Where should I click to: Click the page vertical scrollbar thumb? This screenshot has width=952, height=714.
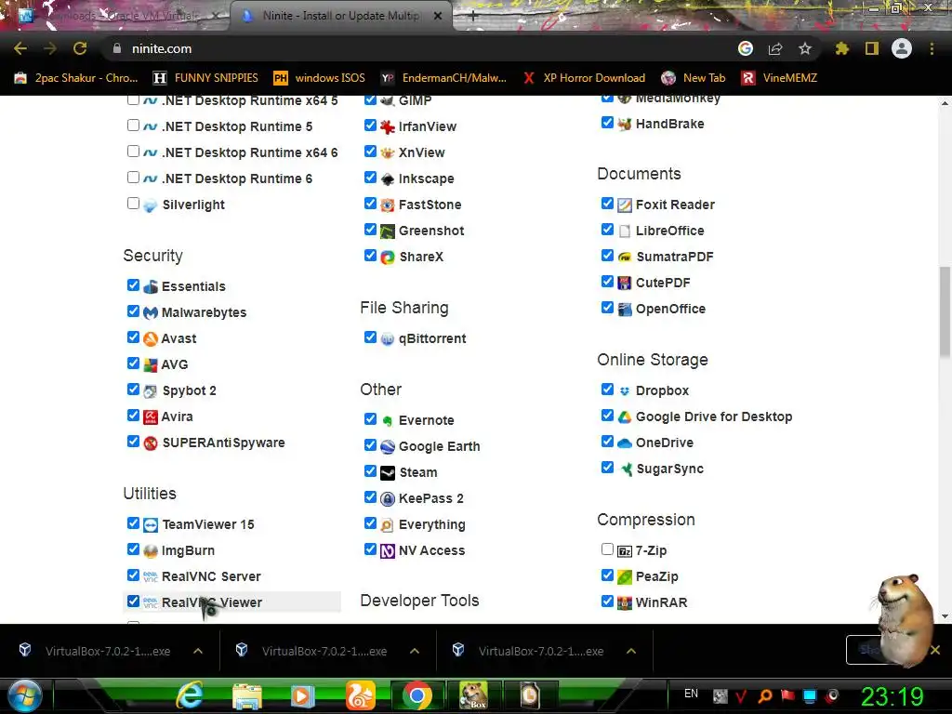pyautogui.click(x=945, y=311)
